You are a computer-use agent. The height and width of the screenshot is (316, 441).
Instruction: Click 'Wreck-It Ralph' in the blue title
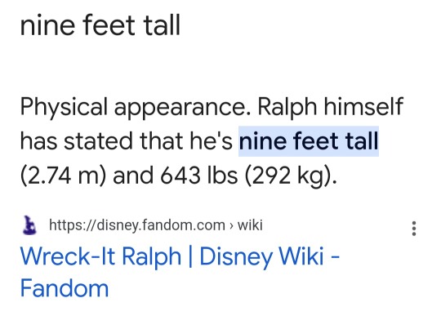pos(100,256)
